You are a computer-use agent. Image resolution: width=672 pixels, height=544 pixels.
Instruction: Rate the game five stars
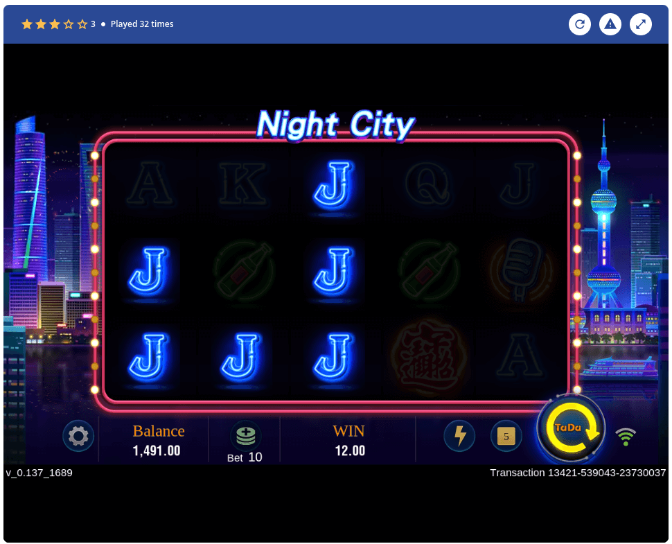(x=82, y=24)
